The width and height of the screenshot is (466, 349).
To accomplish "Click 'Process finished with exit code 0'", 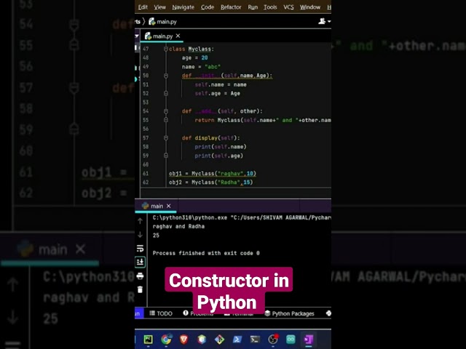I will point(206,253).
